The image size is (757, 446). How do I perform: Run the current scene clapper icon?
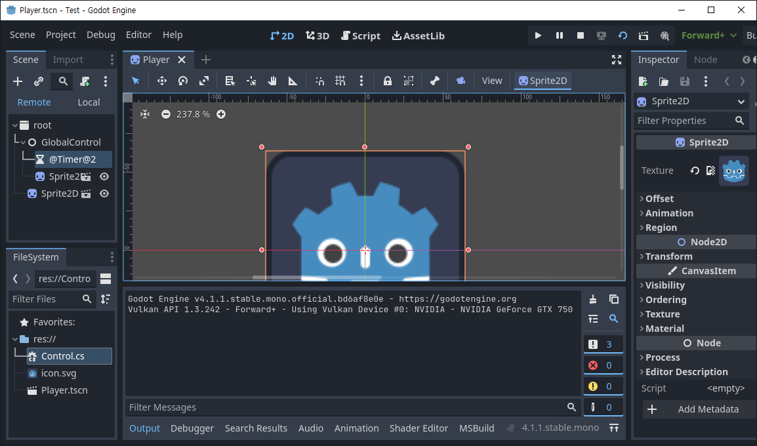point(643,35)
